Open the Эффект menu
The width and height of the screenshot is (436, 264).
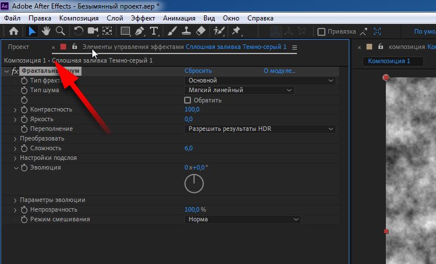(143, 18)
